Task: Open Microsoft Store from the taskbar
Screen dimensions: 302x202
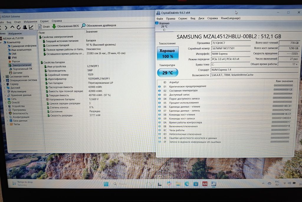Action: (x=196, y=184)
